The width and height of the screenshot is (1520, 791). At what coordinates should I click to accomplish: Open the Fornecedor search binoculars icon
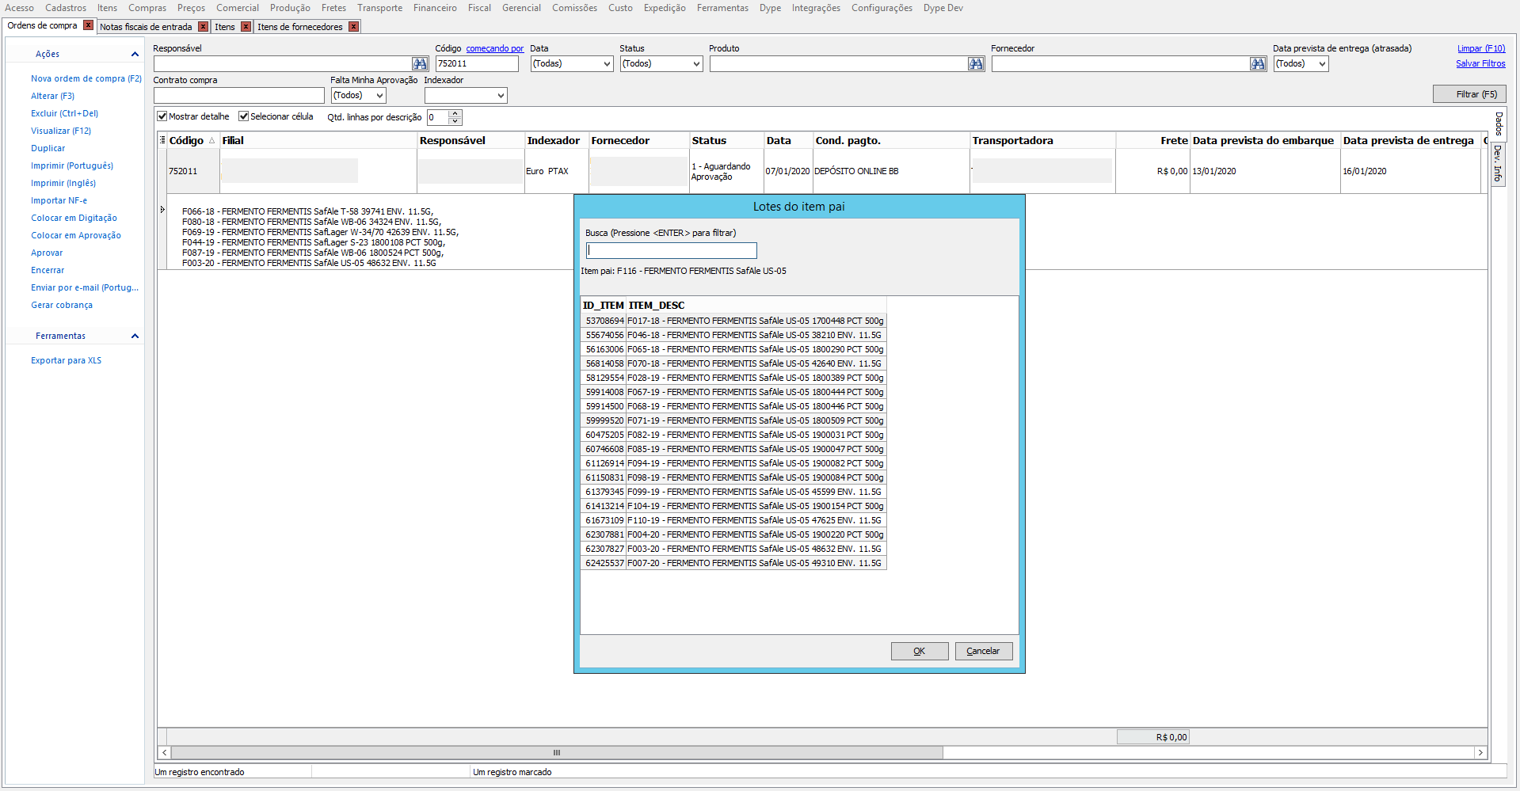pos(1258,63)
